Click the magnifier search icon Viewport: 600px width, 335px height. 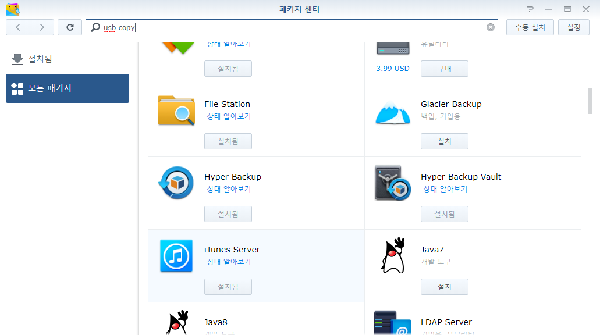click(95, 27)
